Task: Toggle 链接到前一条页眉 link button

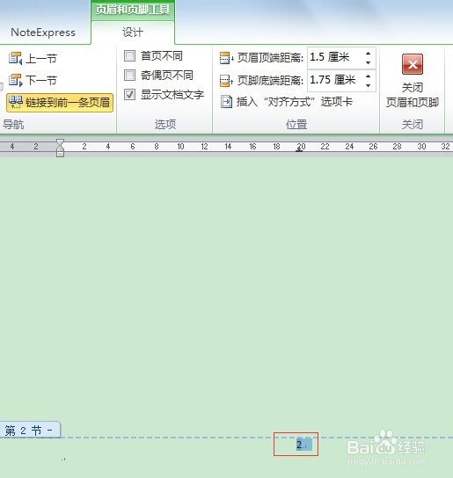Action: [60, 103]
